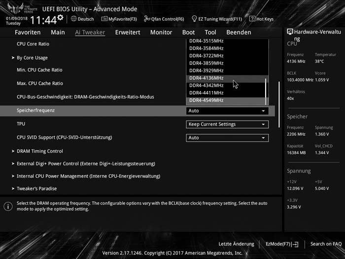Click the Hot Keys button label
This screenshot has width=345, height=259.
pos(265,19)
